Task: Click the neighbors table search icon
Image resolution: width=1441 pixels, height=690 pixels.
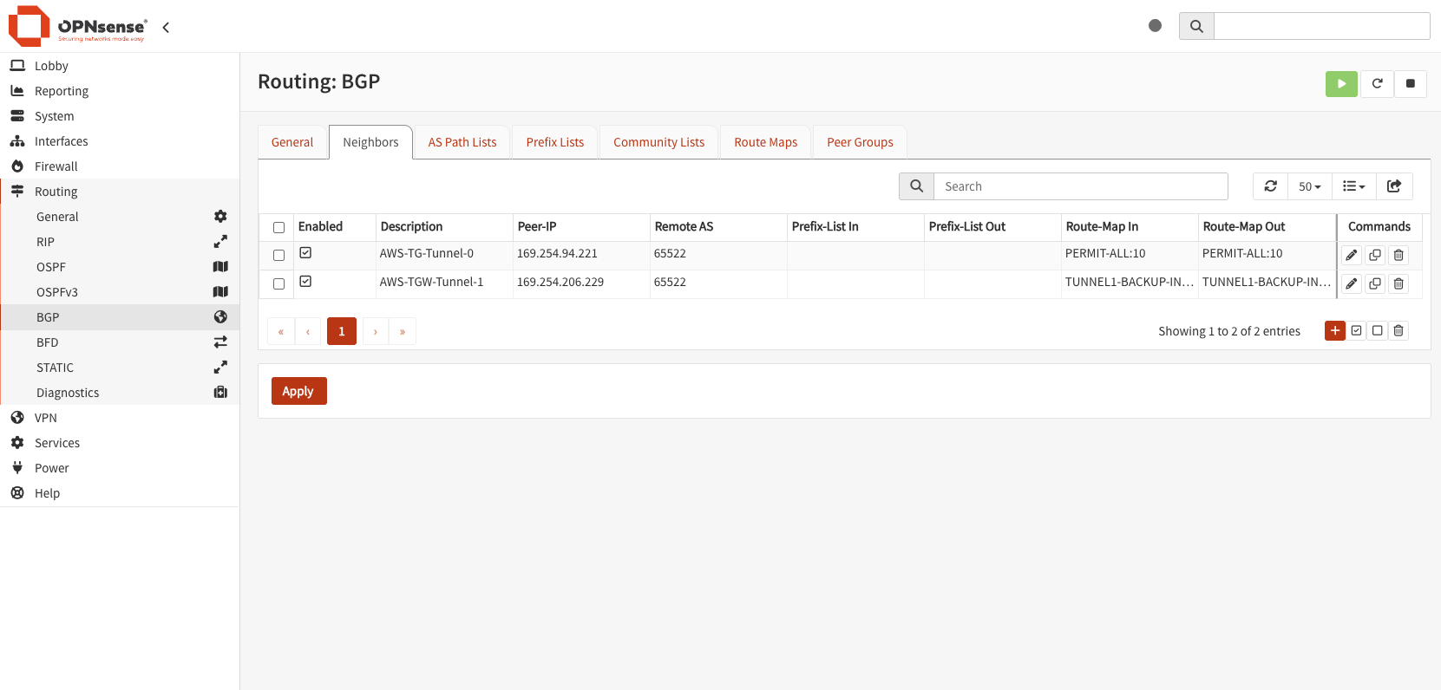Action: click(916, 186)
